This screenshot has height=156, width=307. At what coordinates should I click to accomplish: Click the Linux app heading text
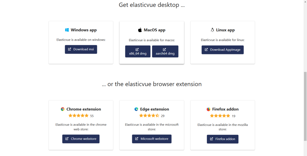225,30
